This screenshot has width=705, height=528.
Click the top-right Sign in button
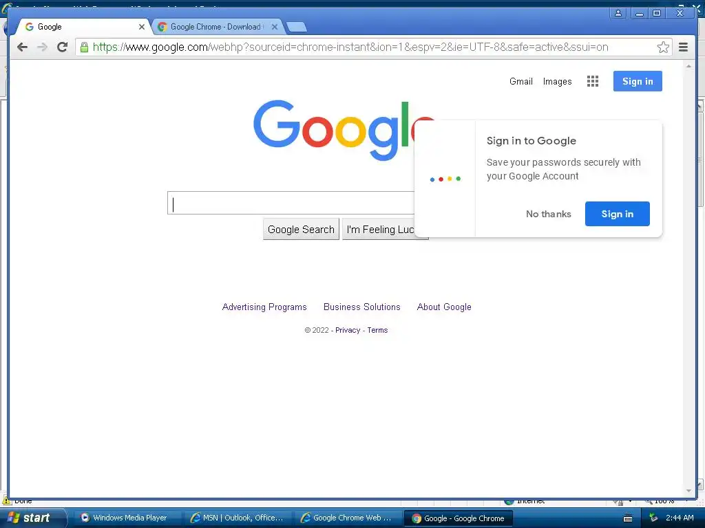638,81
